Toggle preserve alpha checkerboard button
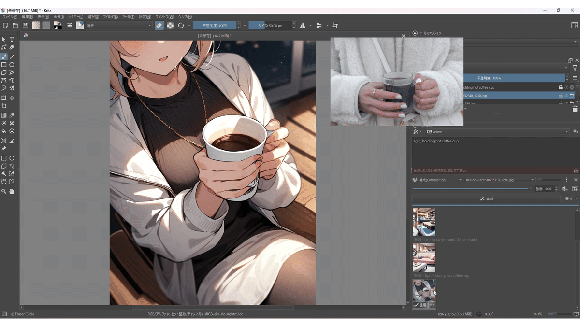The width and height of the screenshot is (580, 326). point(170,26)
